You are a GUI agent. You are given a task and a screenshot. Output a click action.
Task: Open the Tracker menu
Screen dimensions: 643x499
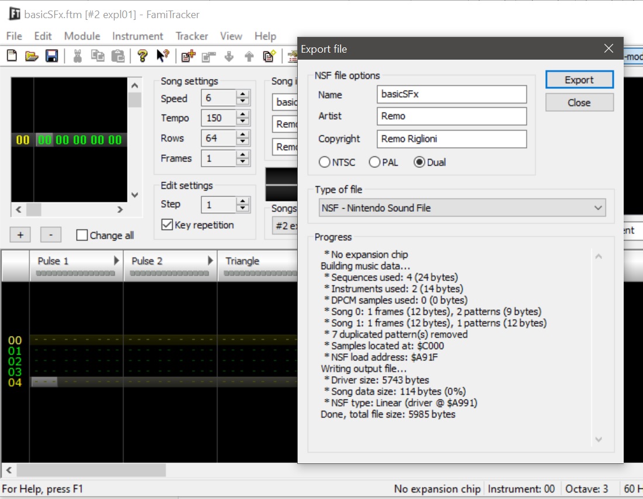(192, 36)
